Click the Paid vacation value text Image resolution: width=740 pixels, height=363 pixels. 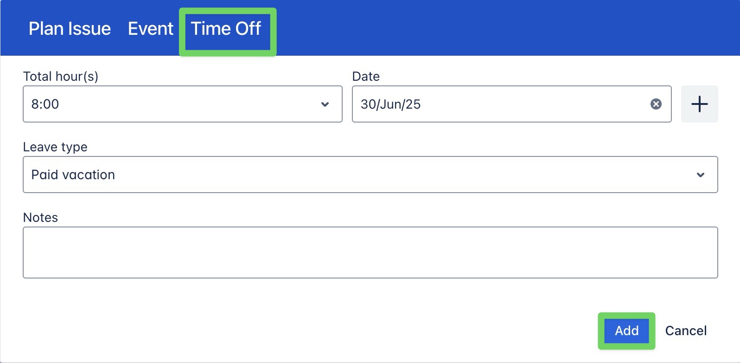coord(73,175)
